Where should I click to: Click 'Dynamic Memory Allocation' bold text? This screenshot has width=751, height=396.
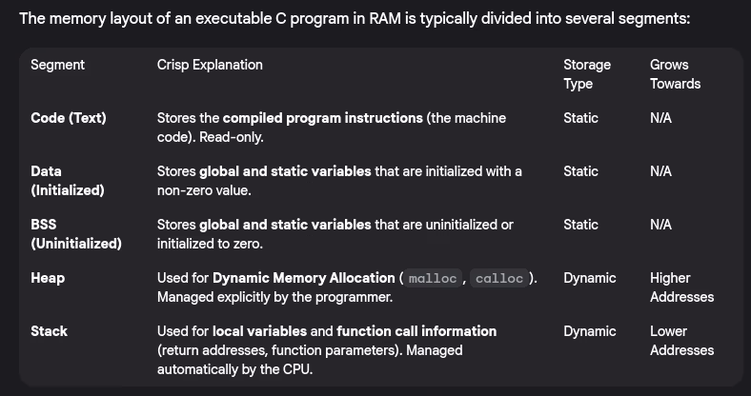coord(303,278)
